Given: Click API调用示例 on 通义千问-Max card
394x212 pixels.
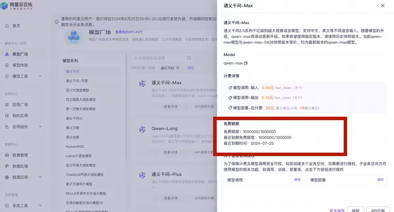Looking at the screenshot, I should point(204,107).
